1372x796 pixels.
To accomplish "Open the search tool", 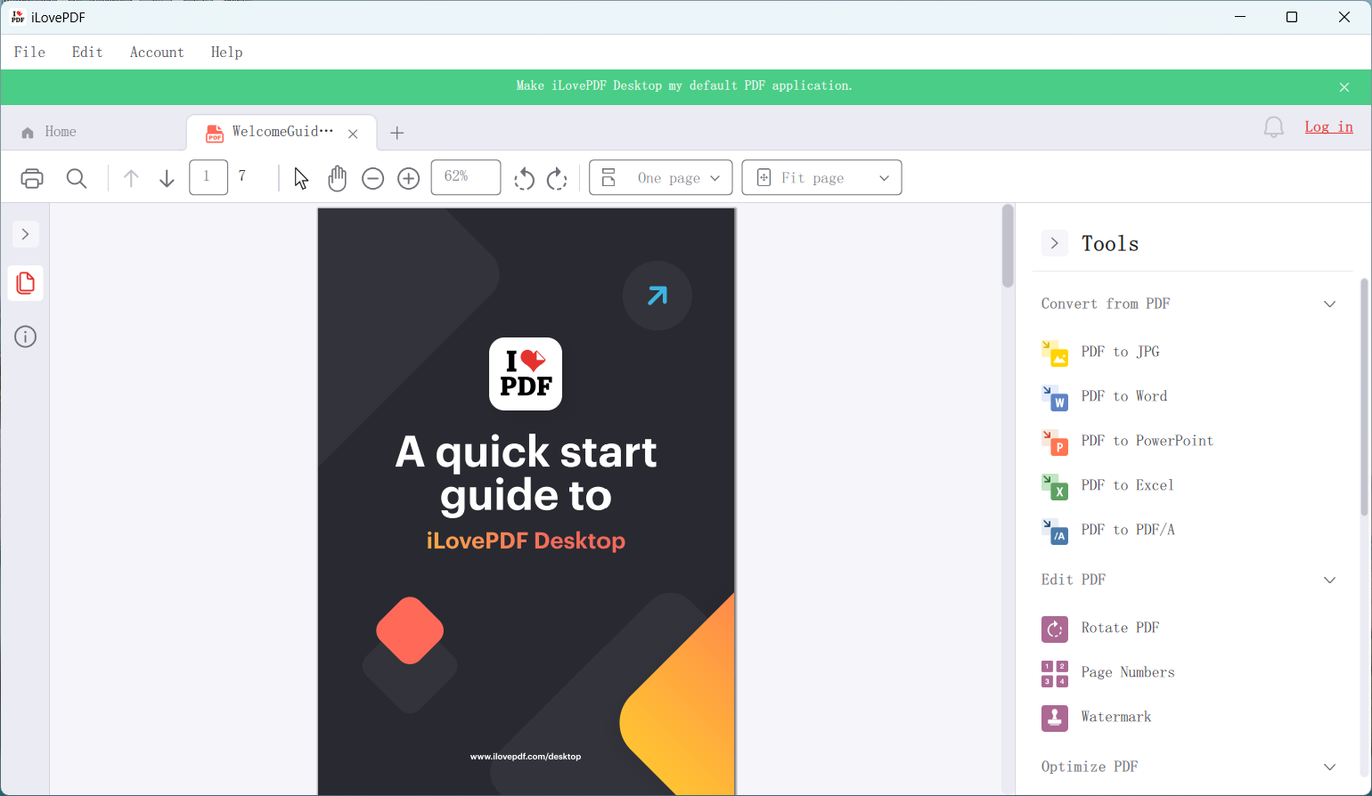I will click(77, 177).
